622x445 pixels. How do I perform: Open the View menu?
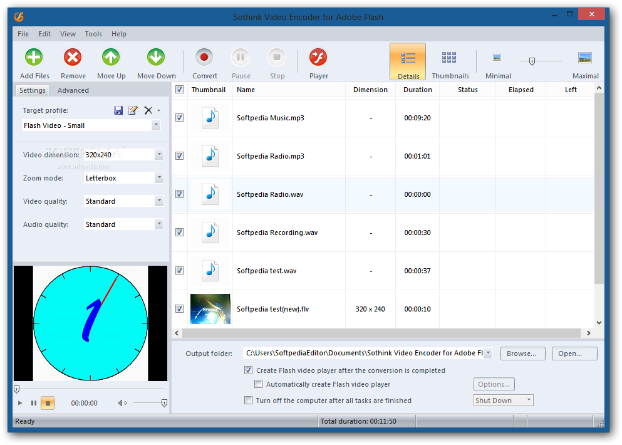[68, 34]
